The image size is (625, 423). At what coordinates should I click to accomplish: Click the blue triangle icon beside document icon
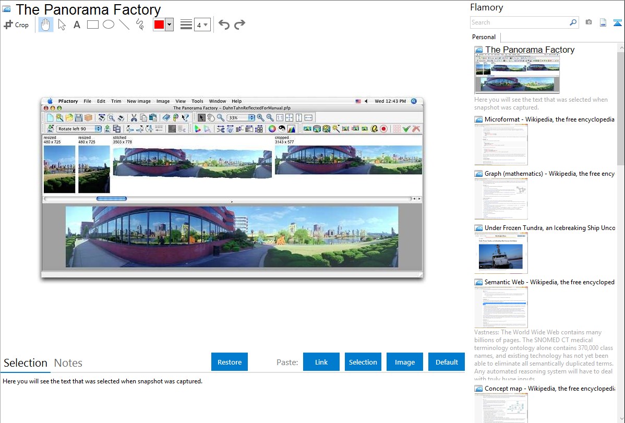click(617, 22)
